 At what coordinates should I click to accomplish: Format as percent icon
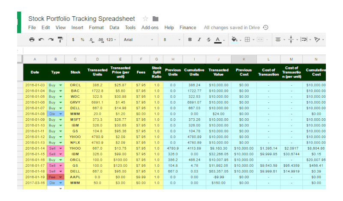coord(82,39)
